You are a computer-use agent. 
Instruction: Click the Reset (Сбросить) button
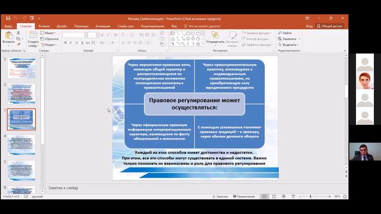[x=49, y=39]
